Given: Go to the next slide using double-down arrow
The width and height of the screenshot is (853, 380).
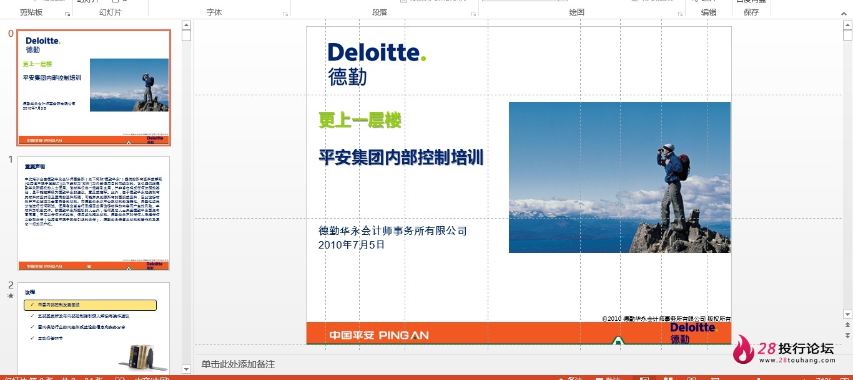Looking at the screenshot, I should pyautogui.click(x=847, y=336).
